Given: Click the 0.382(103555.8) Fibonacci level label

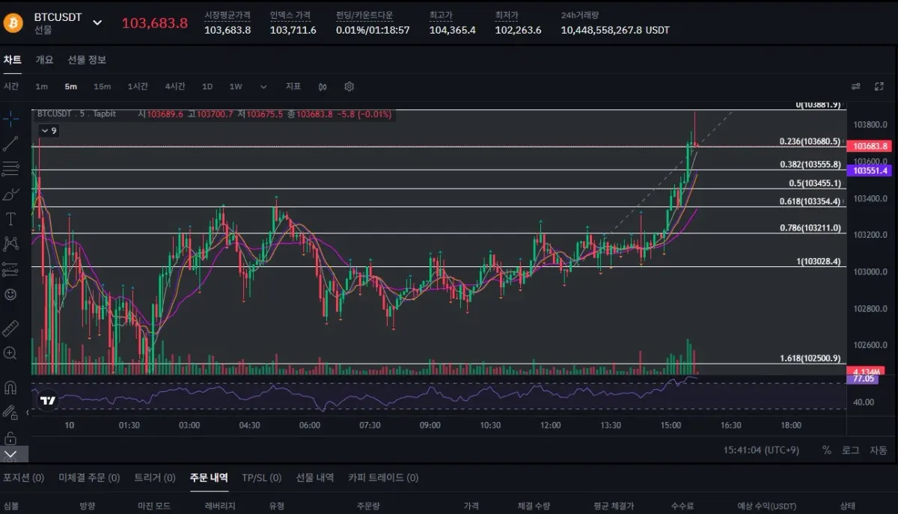Looking at the screenshot, I should [x=810, y=165].
